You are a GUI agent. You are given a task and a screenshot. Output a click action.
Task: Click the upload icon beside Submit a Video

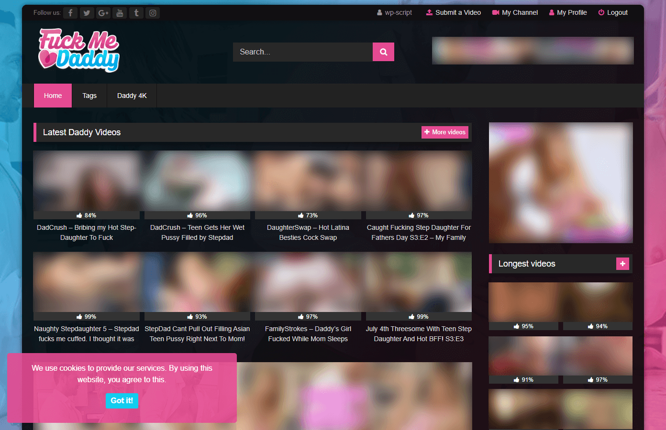[429, 12]
